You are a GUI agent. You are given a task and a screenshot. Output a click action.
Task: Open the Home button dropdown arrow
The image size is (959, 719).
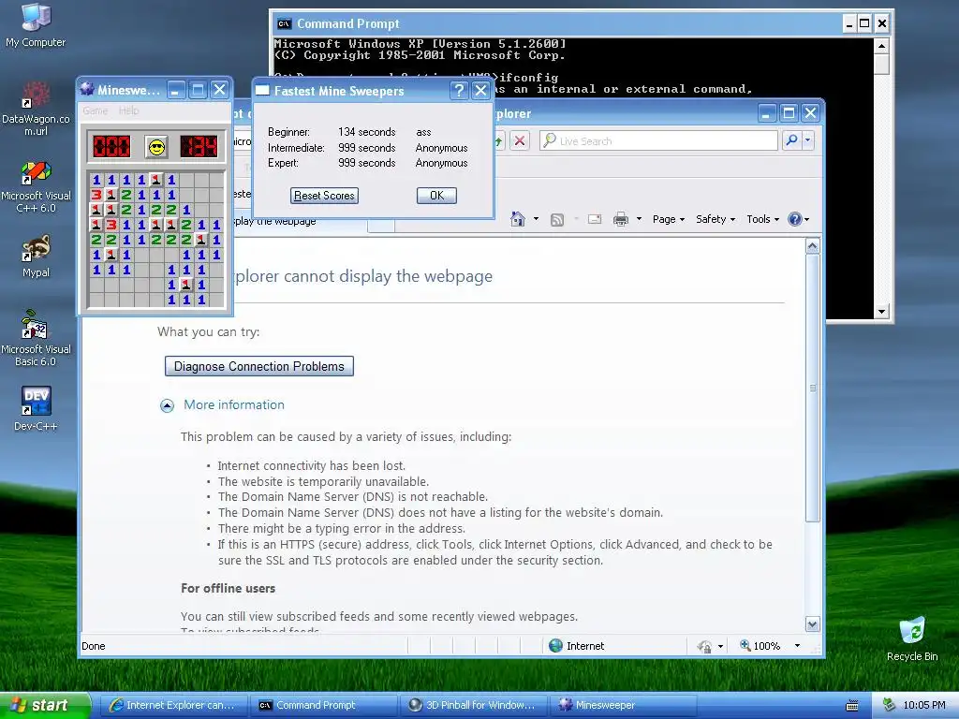tap(536, 219)
